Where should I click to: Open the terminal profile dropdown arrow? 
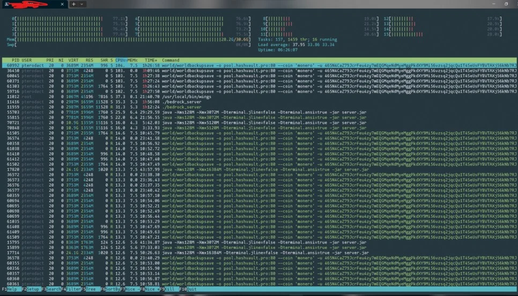click(83, 4)
